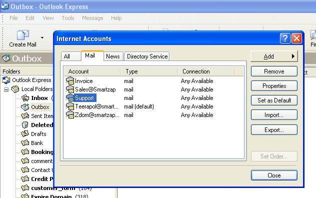The width and height of the screenshot is (316, 198).
Task: Close the Internet Accounts dialog with X
Action: 296,38
